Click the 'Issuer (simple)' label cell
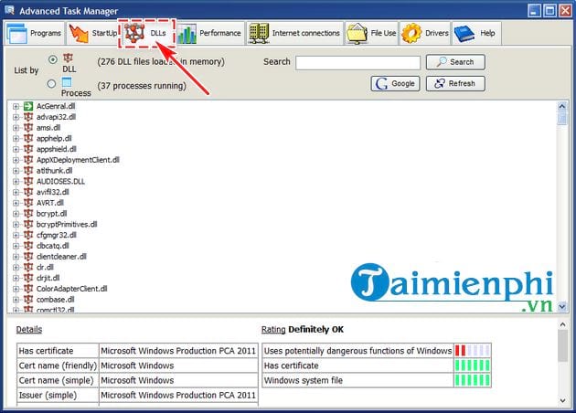The width and height of the screenshot is (576, 413). [58, 395]
